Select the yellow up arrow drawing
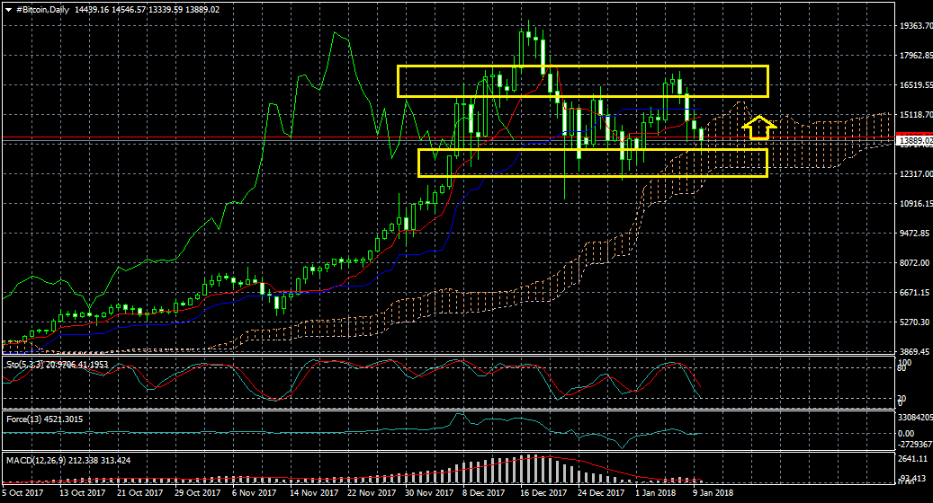This screenshot has height=503, width=933. pyautogui.click(x=759, y=128)
